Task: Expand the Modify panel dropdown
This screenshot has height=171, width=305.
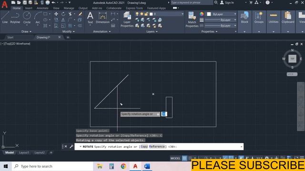Action: (x=68, y=31)
